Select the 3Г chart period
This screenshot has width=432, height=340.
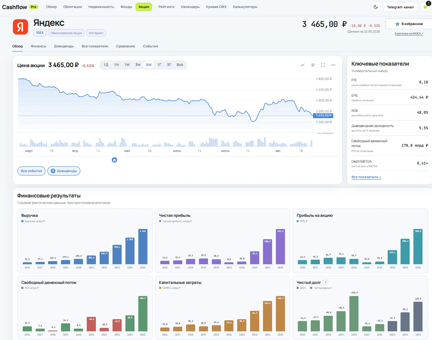pyautogui.click(x=169, y=65)
